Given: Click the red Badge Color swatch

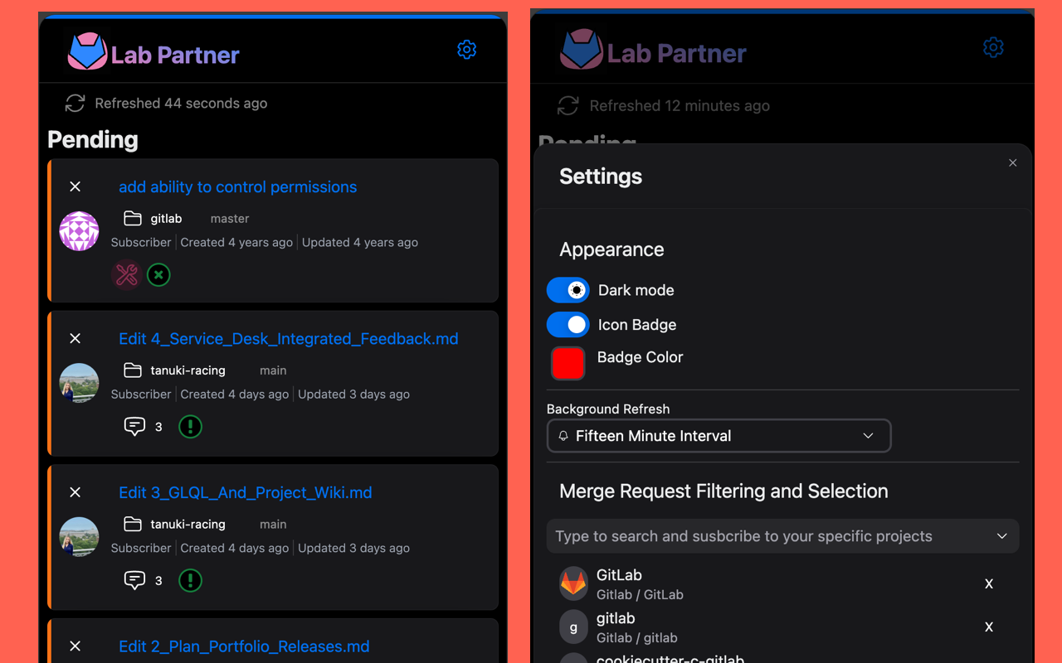Looking at the screenshot, I should click(568, 363).
